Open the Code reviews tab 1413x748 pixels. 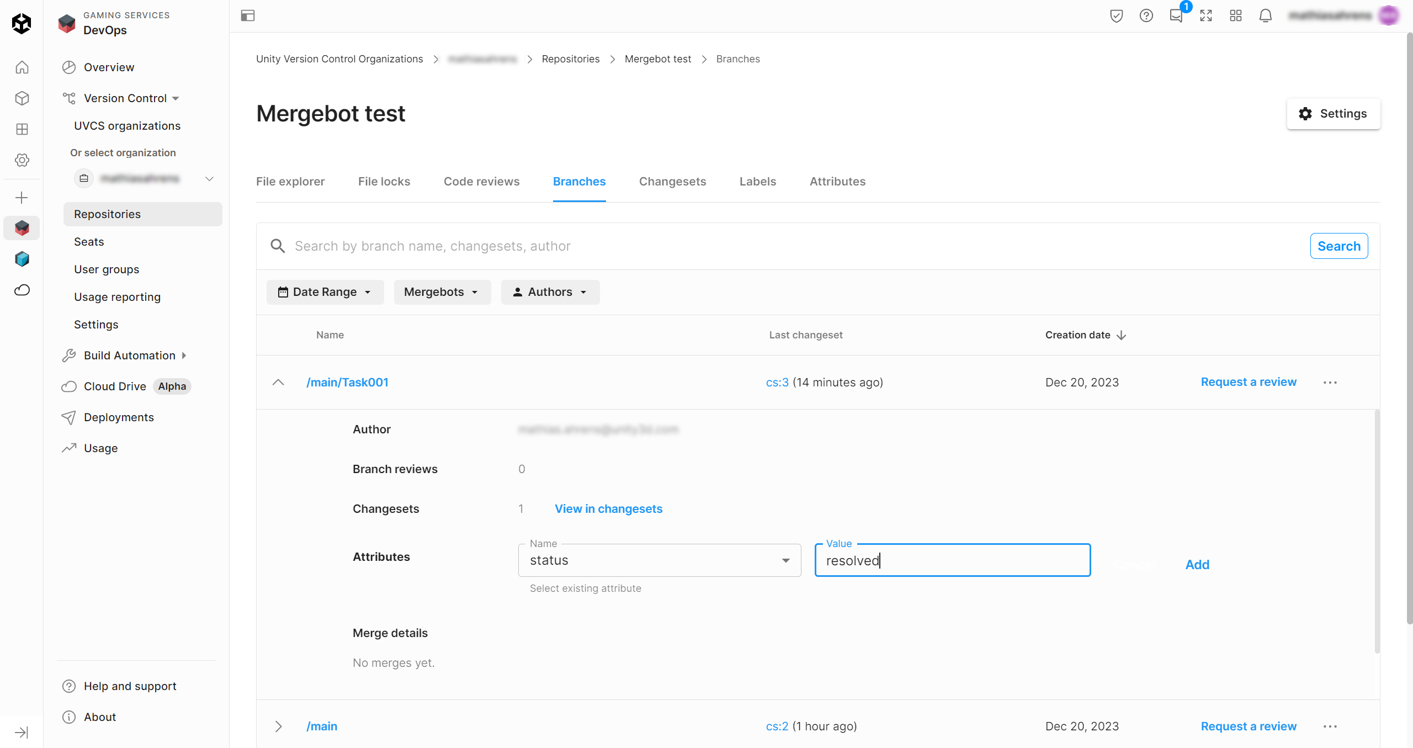(481, 182)
